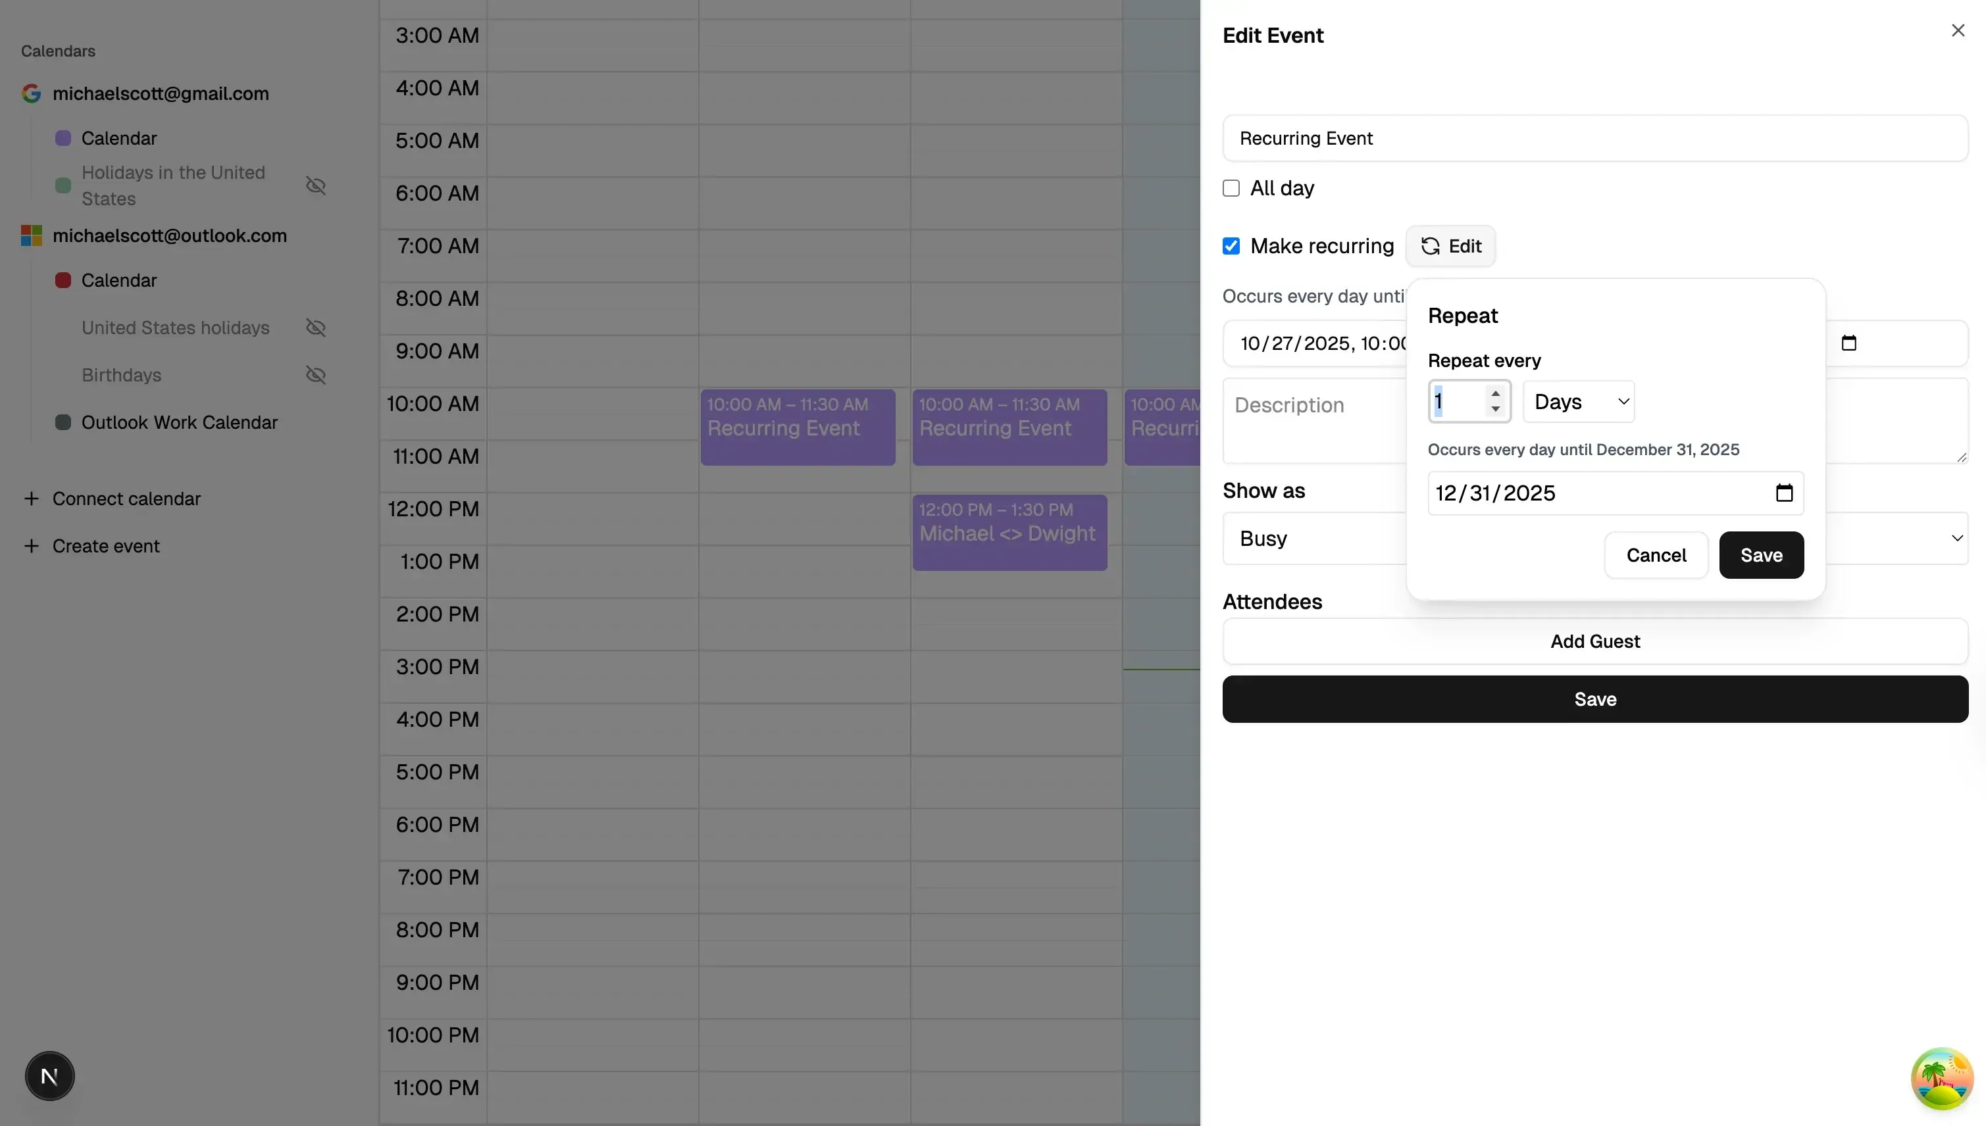Image resolution: width=1986 pixels, height=1126 pixels.
Task: Close the Edit Event panel
Action: pyautogui.click(x=1958, y=30)
